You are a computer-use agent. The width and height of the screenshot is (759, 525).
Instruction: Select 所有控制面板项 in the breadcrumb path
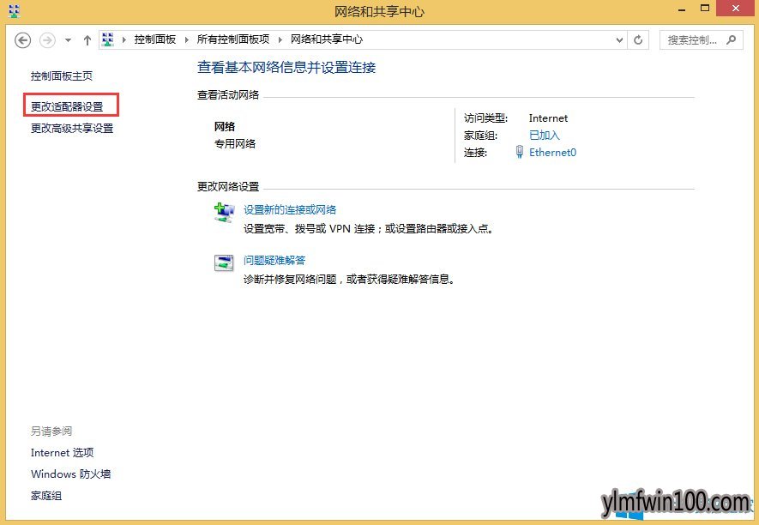click(232, 39)
